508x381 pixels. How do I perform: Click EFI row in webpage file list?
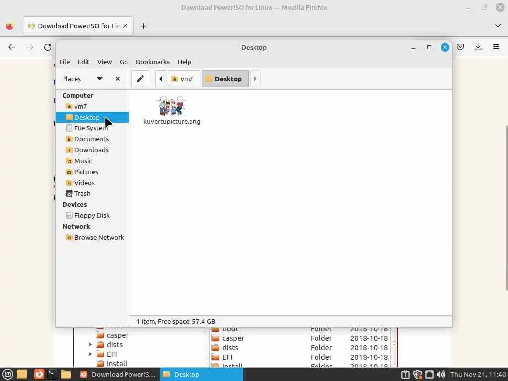(x=300, y=357)
